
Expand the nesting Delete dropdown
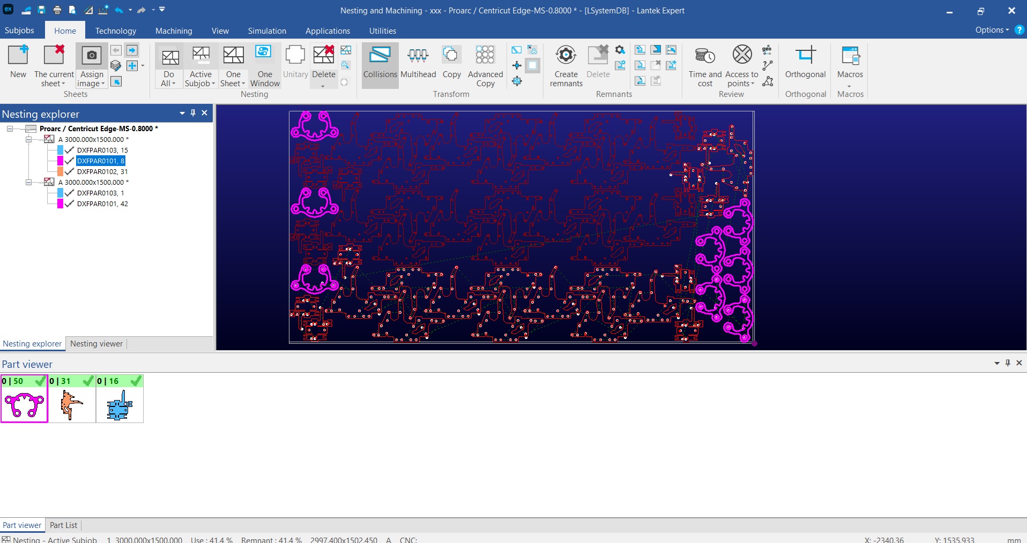pyautogui.click(x=323, y=86)
